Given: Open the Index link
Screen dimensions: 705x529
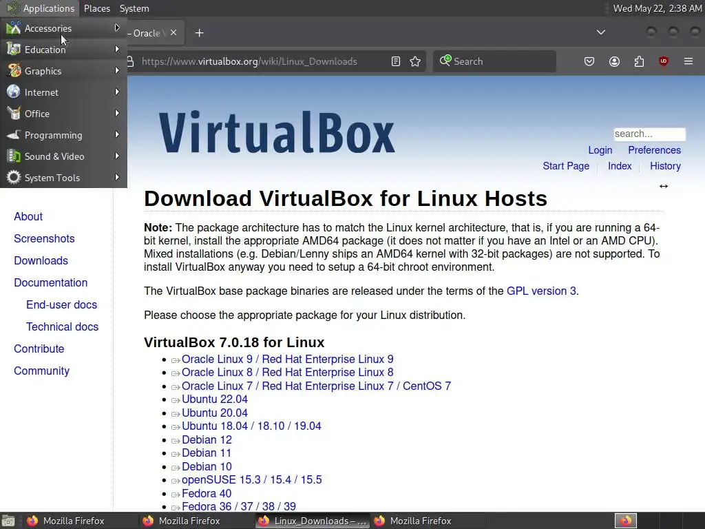Looking at the screenshot, I should (x=620, y=166).
